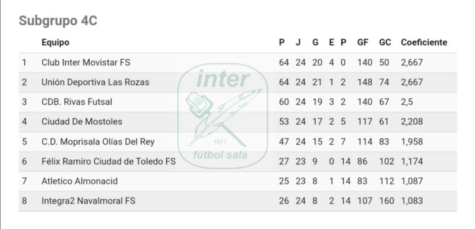Select the J games played header
The width and height of the screenshot is (475, 229).
(x=298, y=42)
